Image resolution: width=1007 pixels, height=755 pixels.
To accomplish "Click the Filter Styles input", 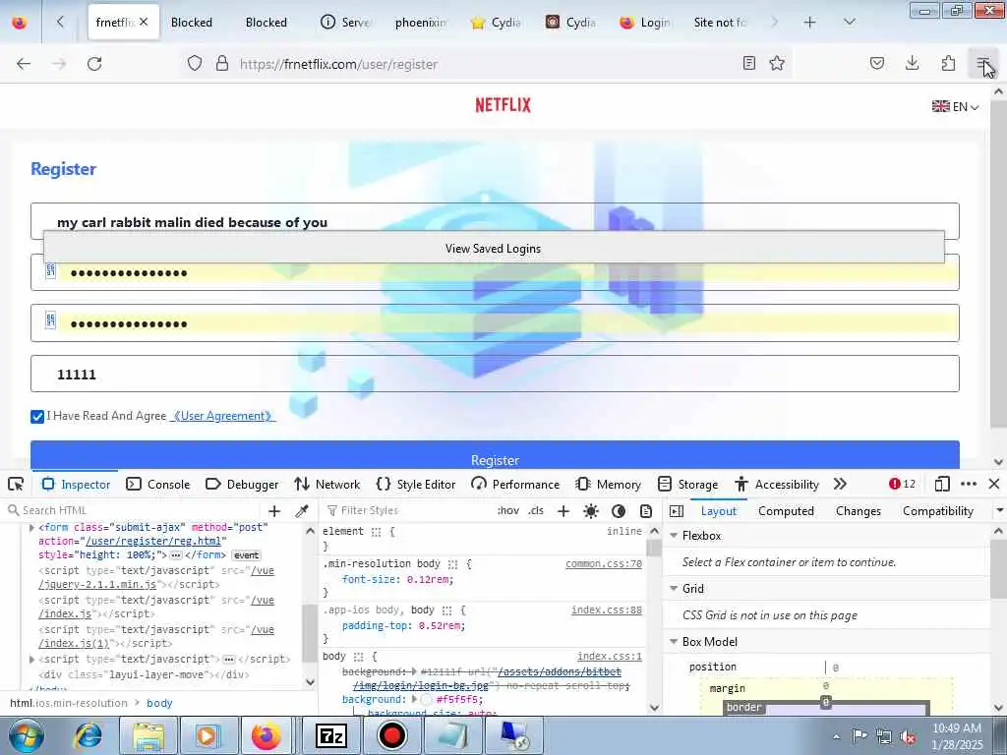I will pyautogui.click(x=408, y=511).
